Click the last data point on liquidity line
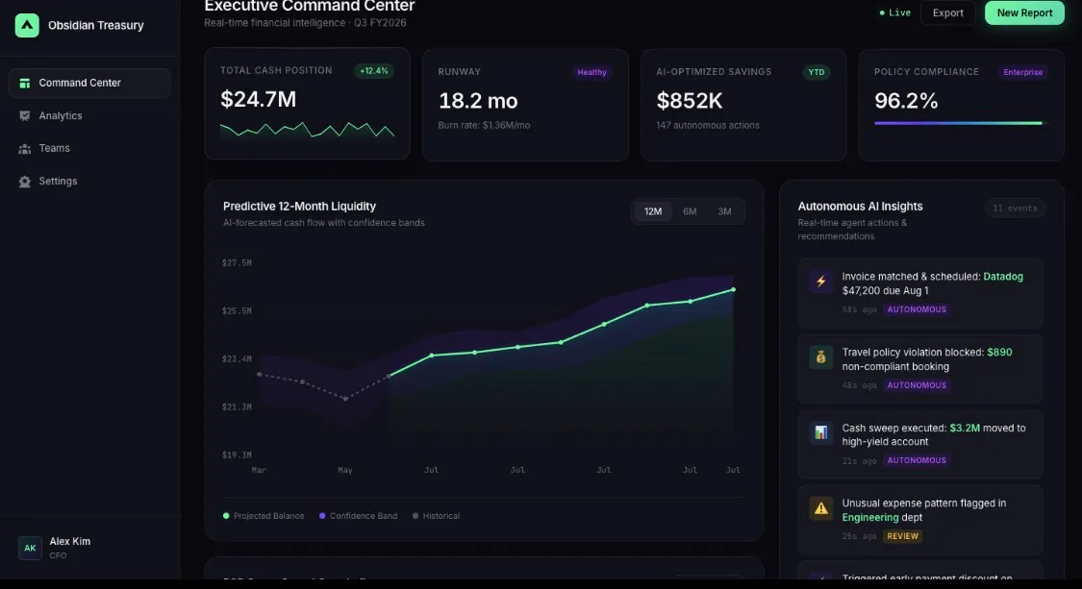1082x589 pixels. [733, 289]
